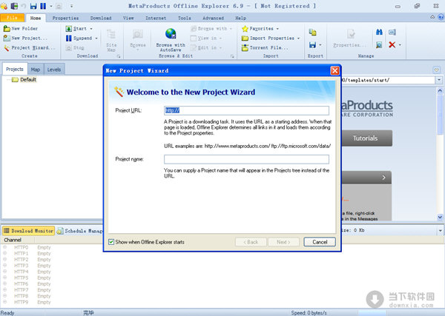Open the Suspend dropdown arrow
The height and width of the screenshot is (316, 445).
coord(96,38)
